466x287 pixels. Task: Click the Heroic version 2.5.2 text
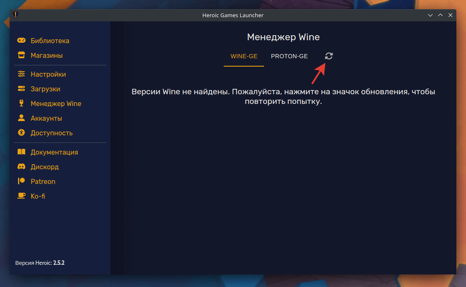pyautogui.click(x=40, y=263)
